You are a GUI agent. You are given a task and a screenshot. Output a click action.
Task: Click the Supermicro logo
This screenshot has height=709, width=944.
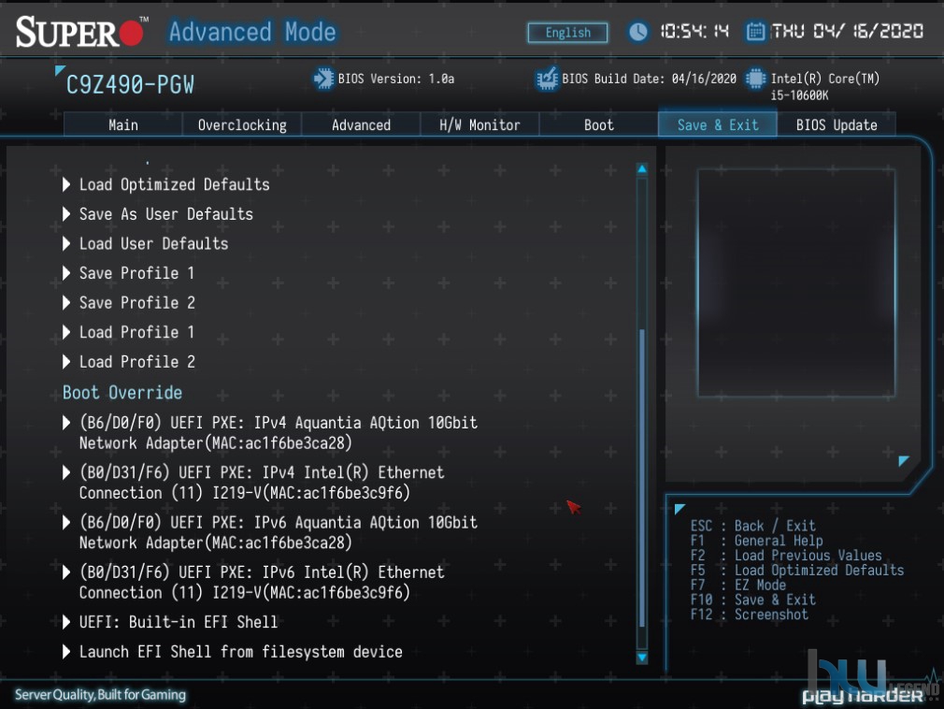(82, 32)
